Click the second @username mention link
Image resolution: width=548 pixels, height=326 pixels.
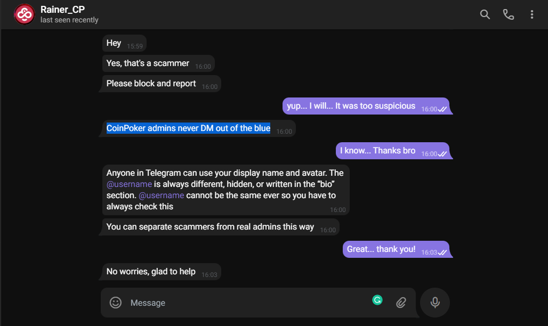pyautogui.click(x=161, y=195)
